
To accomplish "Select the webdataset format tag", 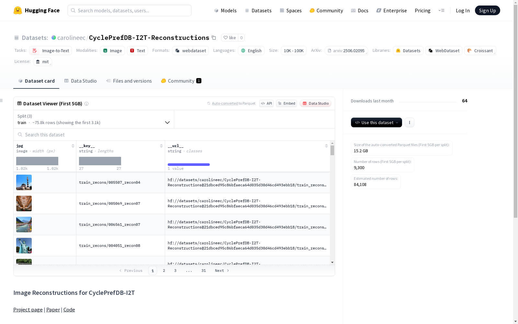I will 190,51.
